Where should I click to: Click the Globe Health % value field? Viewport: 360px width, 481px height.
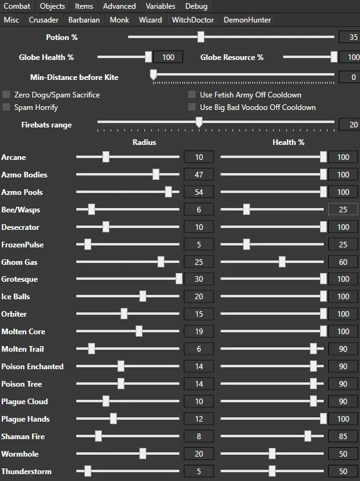point(168,57)
